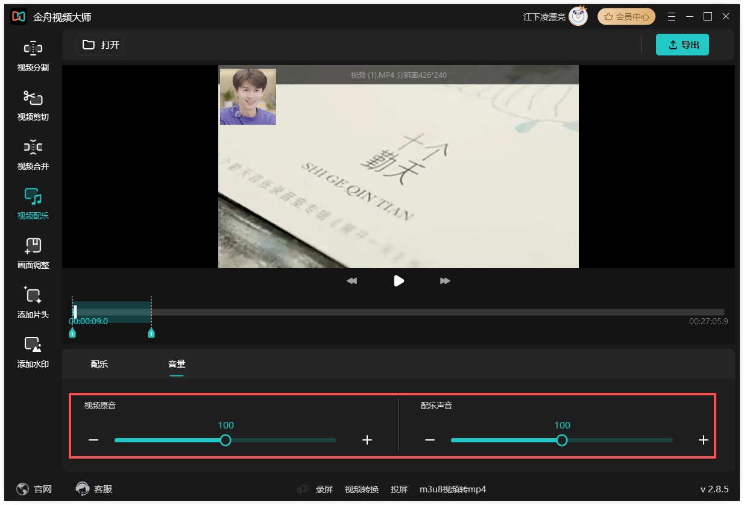Image resolution: width=744 pixels, height=505 pixels.
Task: Click the 打开 open file button
Action: coord(100,45)
